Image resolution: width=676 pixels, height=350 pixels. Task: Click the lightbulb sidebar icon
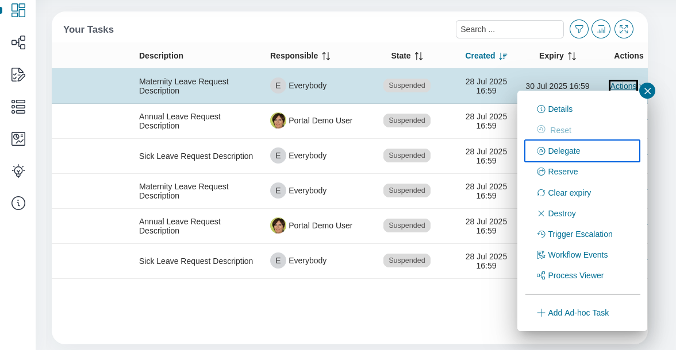tap(18, 171)
